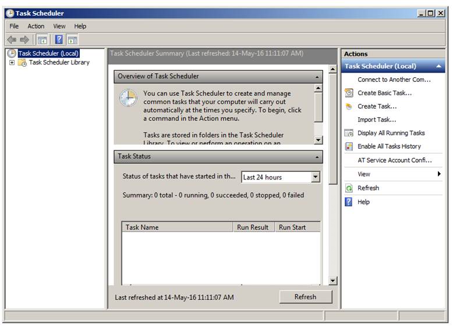Click the Task Scheduler Library folder icon
453x327 pixels.
pos(22,63)
